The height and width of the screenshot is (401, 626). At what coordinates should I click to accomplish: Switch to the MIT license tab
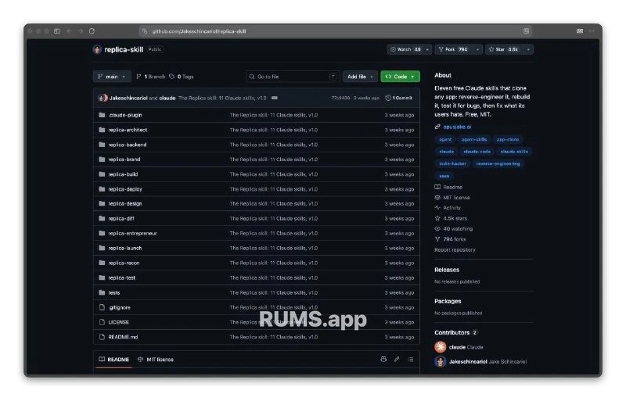[x=156, y=359]
